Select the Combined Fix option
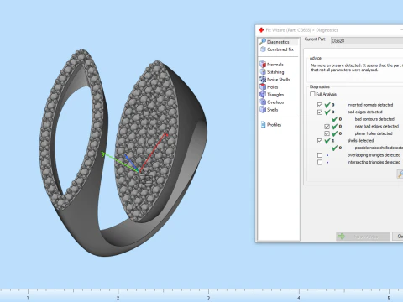This screenshot has width=403, height=302. (277, 49)
